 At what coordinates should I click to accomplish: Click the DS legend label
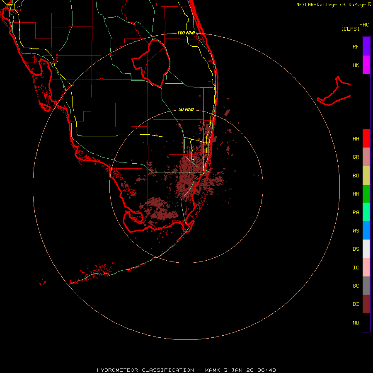(x=356, y=249)
